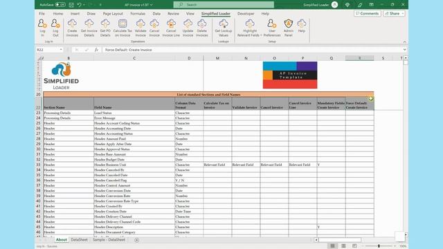
Task: Open User Preferences from ribbon
Action: [x=272, y=28]
